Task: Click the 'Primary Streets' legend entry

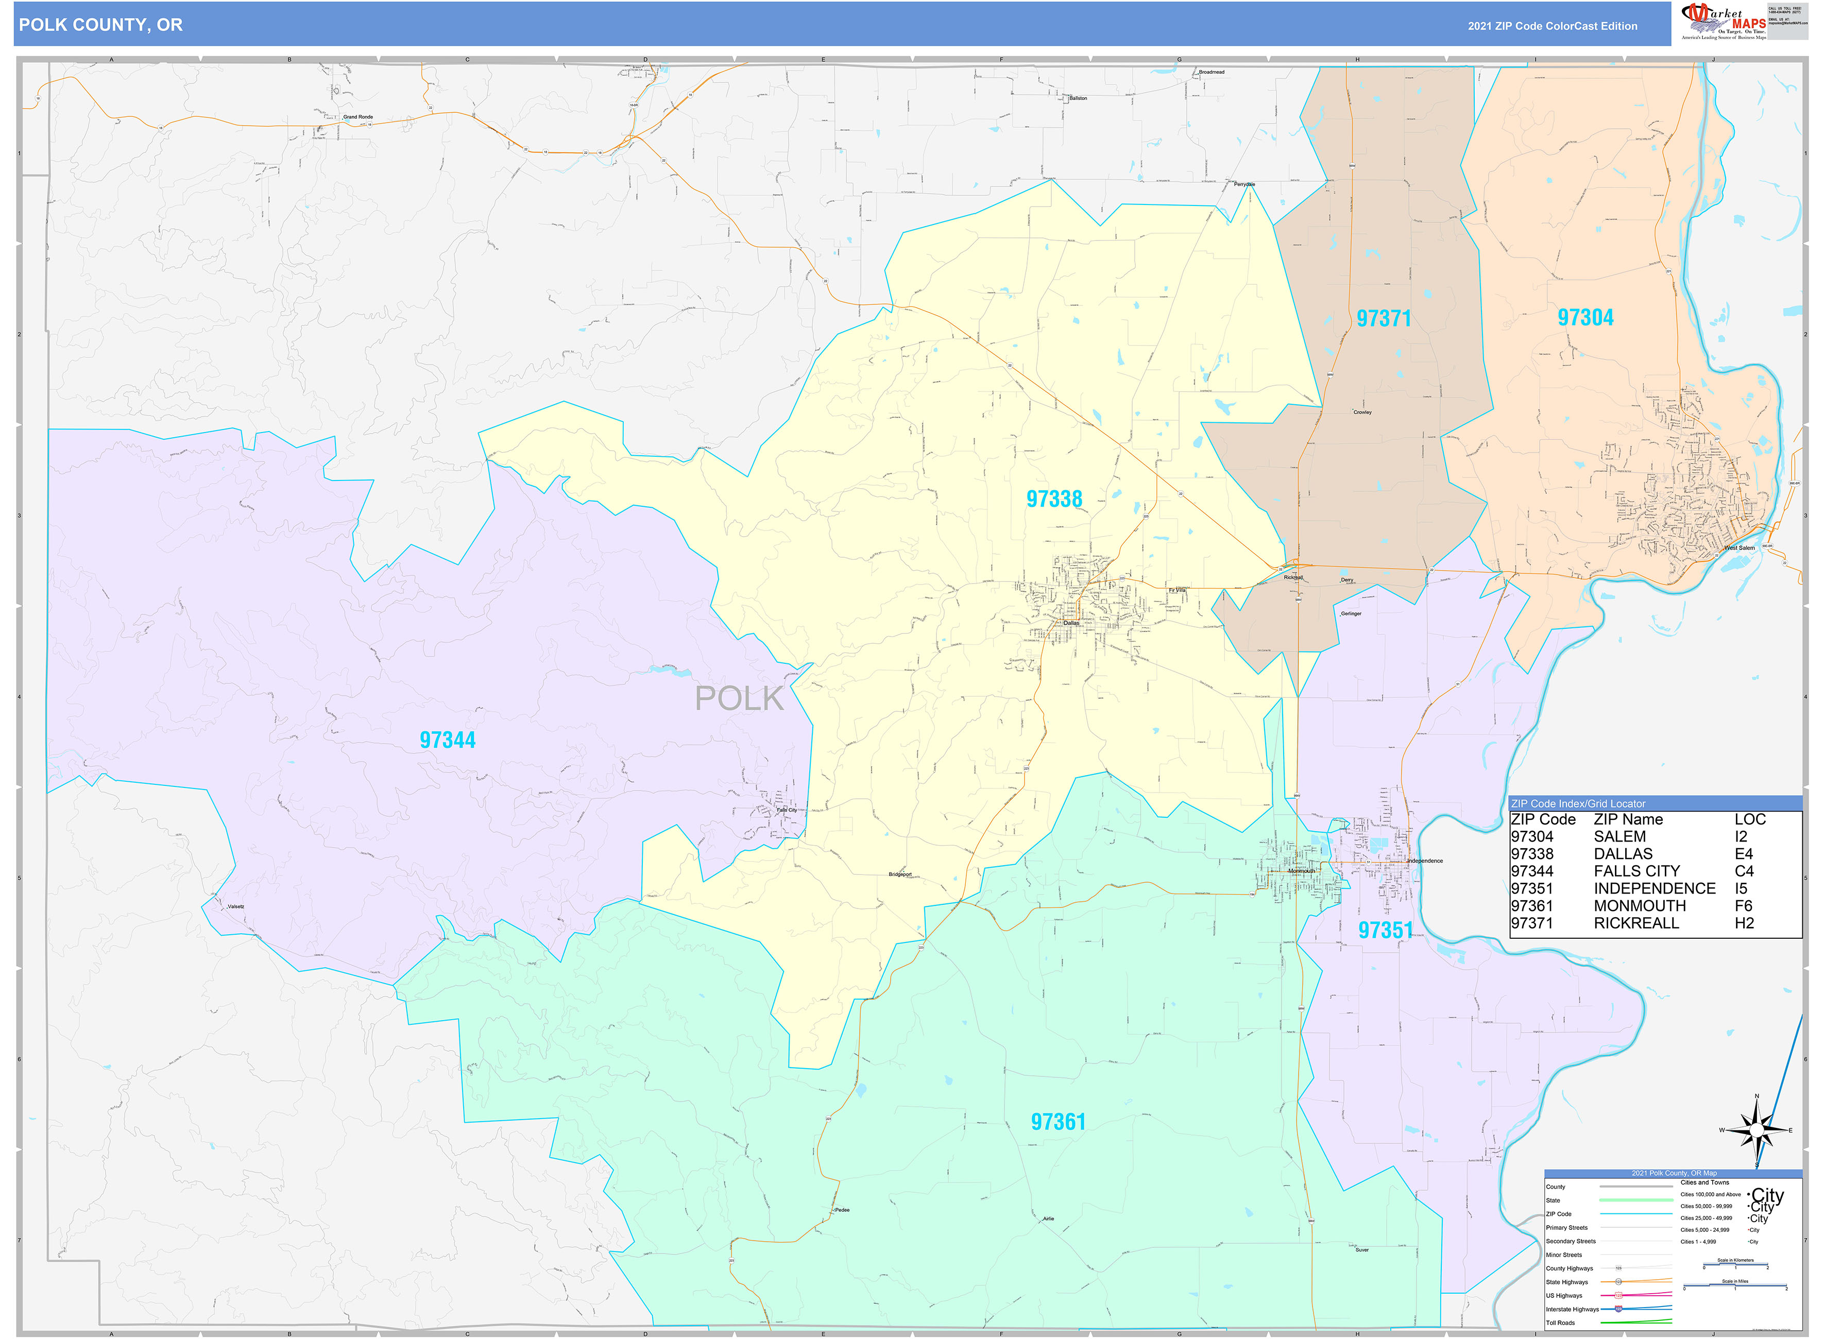Action: tap(1566, 1228)
